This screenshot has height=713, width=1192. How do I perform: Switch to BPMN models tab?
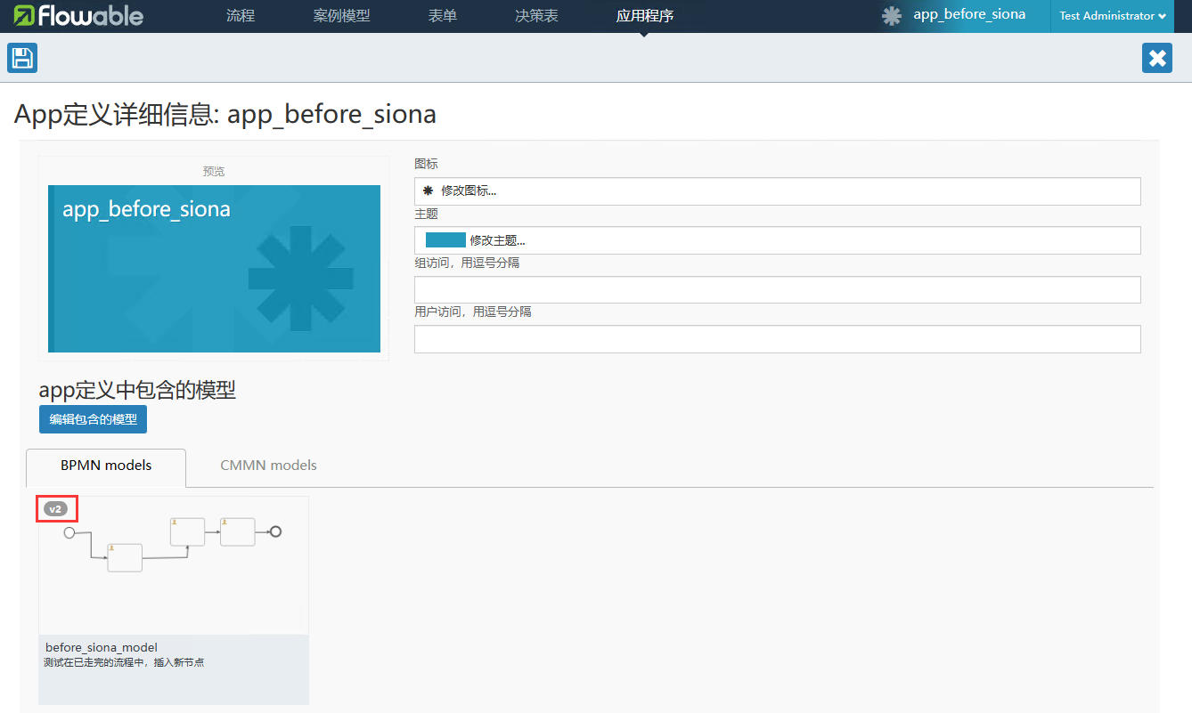[106, 466]
